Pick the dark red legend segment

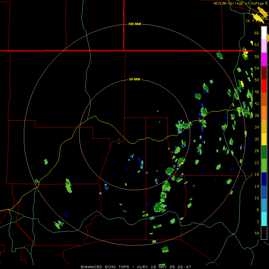pyautogui.click(x=264, y=73)
